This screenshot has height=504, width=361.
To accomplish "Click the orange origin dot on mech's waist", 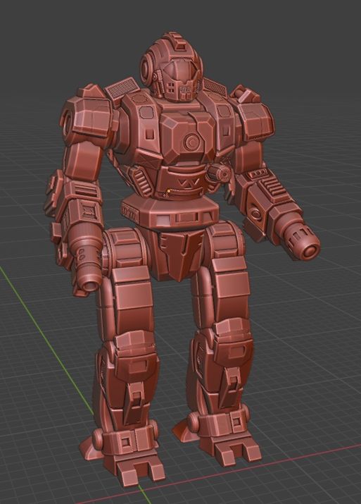I will [169, 191].
